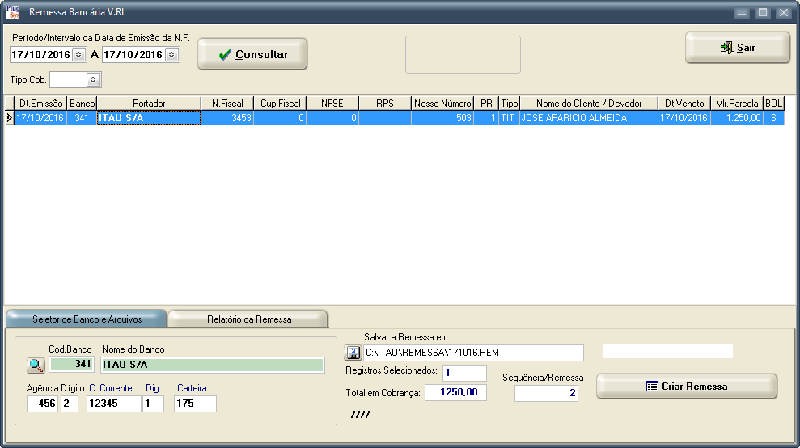This screenshot has height=448, width=800.
Task: Click the Banco column header
Action: coord(82,103)
